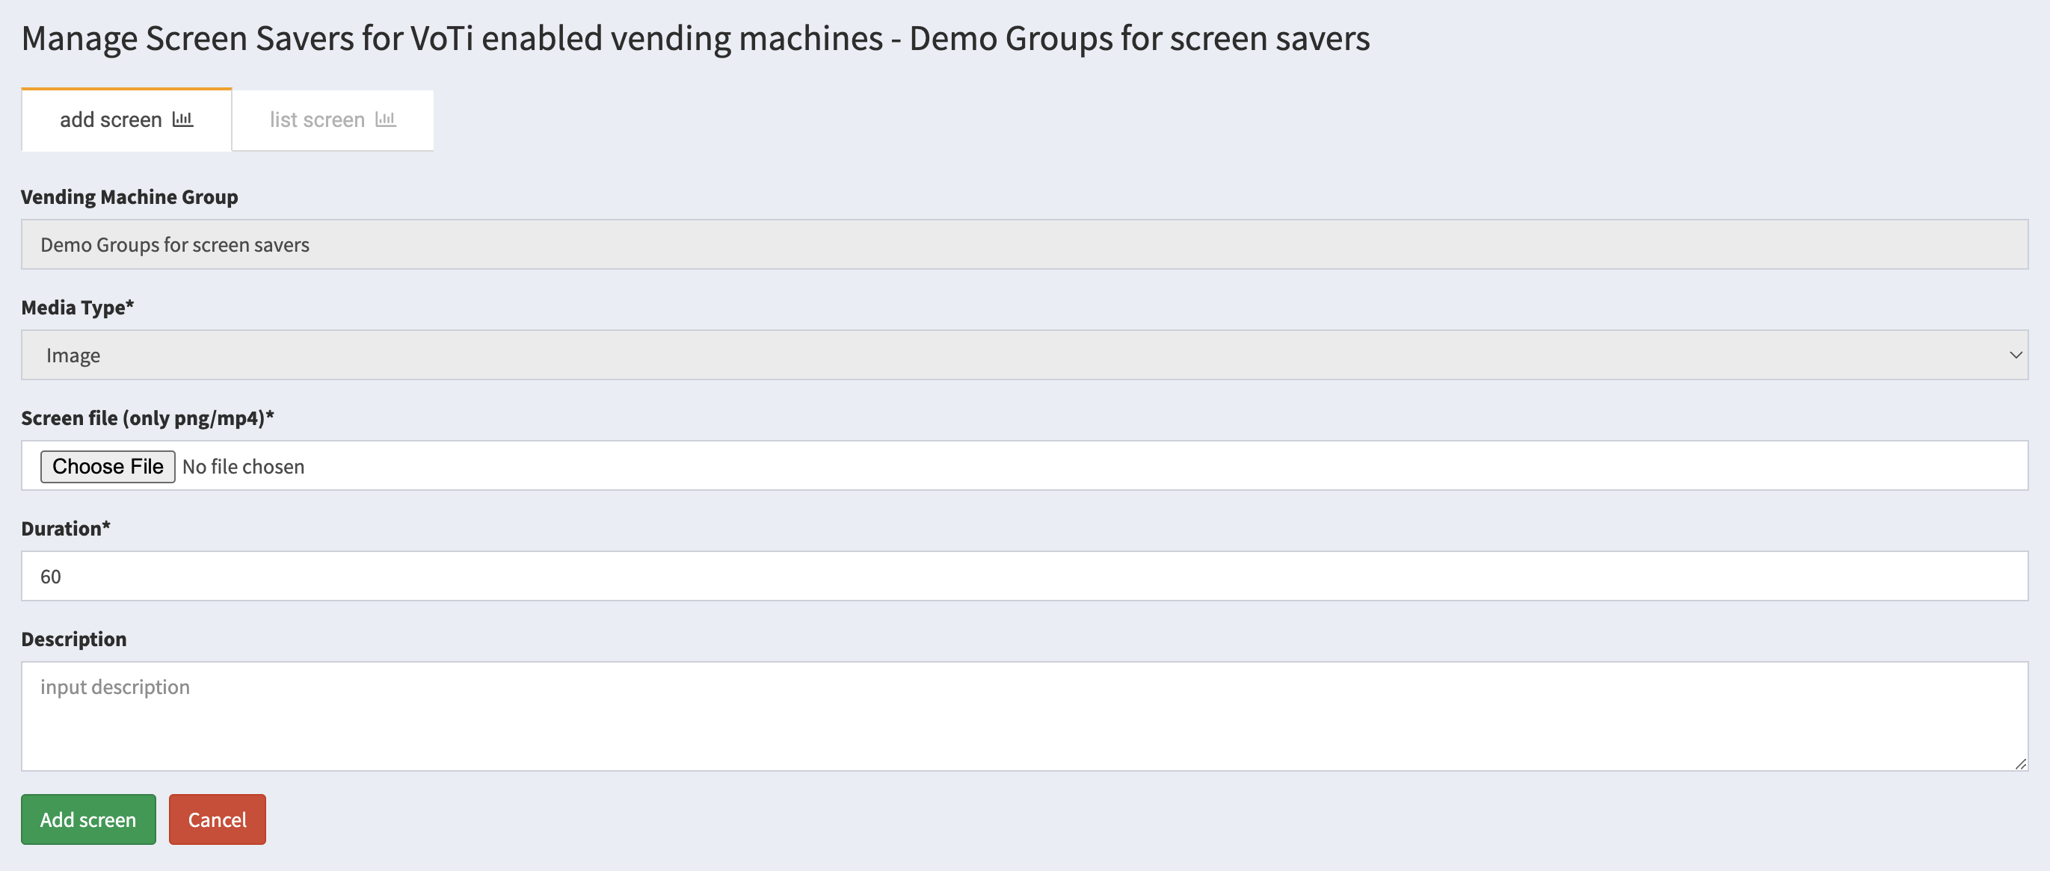The height and width of the screenshot is (871, 2050).
Task: Click the 'No file chosen' text
Action: pos(244,466)
